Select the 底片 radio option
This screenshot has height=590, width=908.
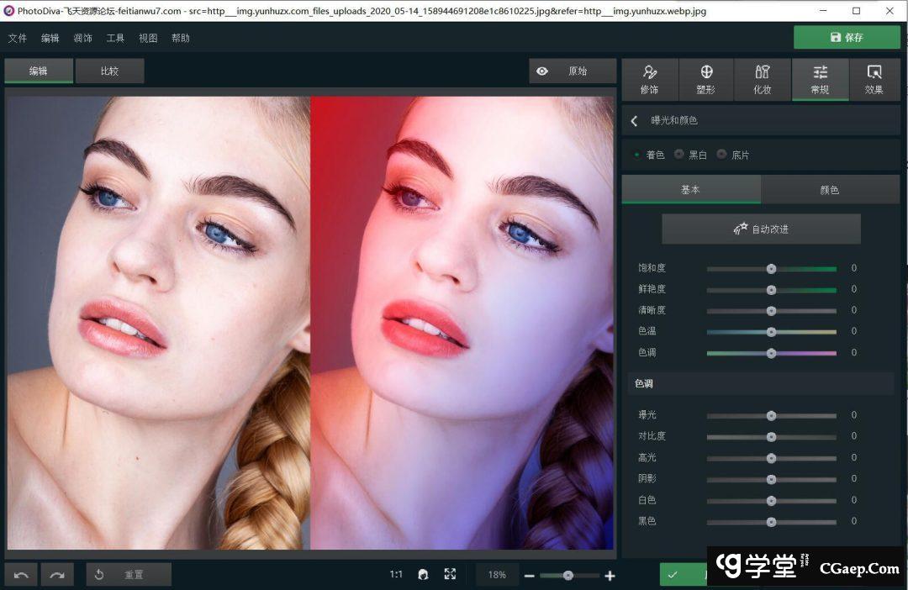pyautogui.click(x=721, y=155)
